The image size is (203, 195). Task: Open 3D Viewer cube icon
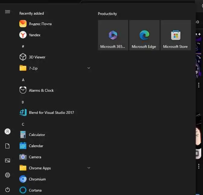23,57
